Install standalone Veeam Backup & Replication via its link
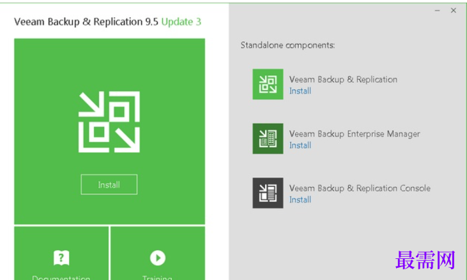The image size is (467, 280). (300, 91)
